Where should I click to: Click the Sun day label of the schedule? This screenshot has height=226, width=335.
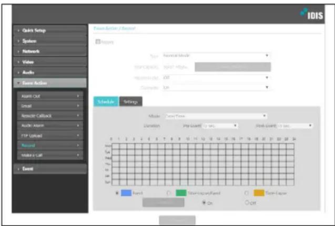point(108,182)
